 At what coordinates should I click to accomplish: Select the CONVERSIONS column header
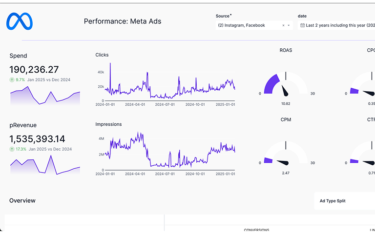pos(256,230)
